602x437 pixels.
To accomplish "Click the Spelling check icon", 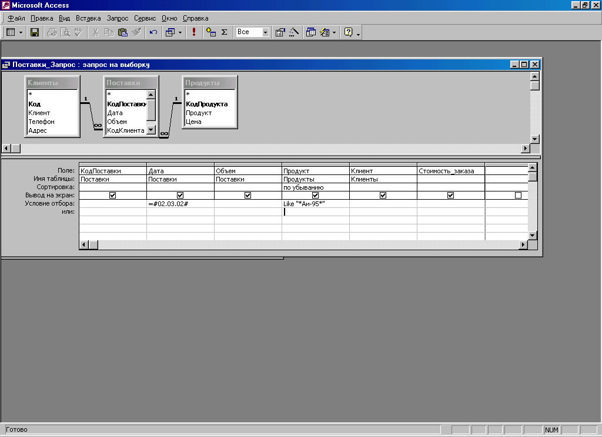I will pos(79,32).
